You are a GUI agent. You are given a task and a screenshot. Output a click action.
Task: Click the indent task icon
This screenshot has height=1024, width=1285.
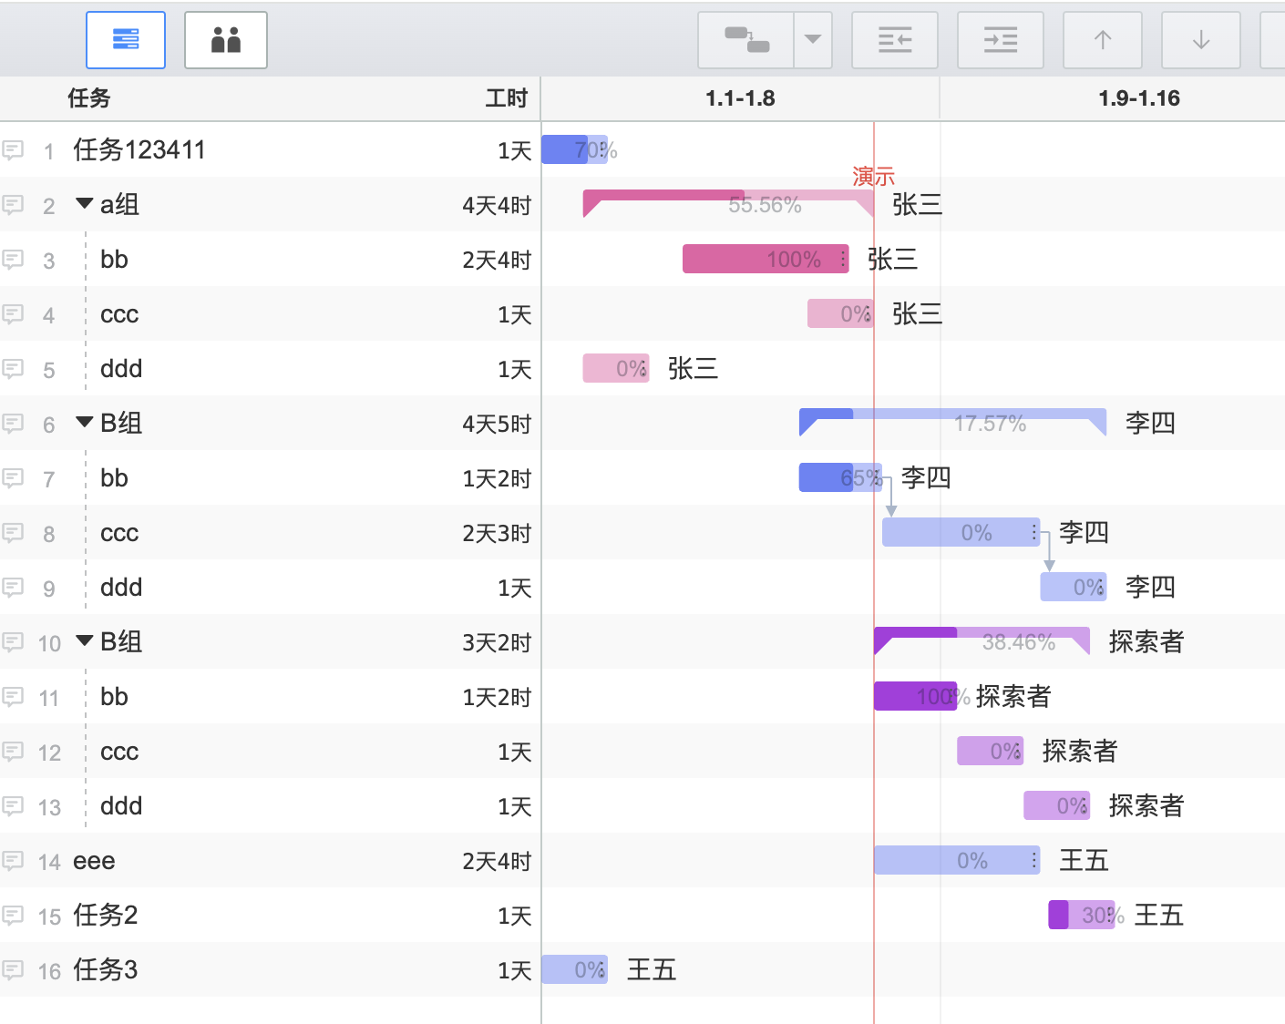(x=1001, y=40)
